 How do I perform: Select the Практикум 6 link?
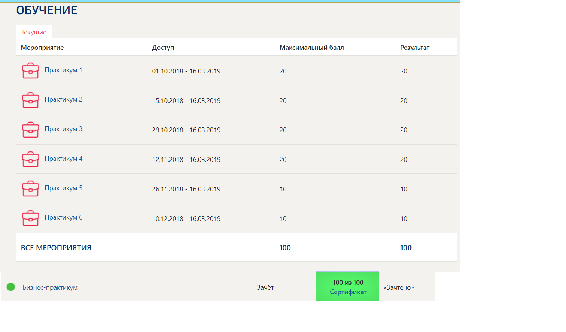(63, 217)
